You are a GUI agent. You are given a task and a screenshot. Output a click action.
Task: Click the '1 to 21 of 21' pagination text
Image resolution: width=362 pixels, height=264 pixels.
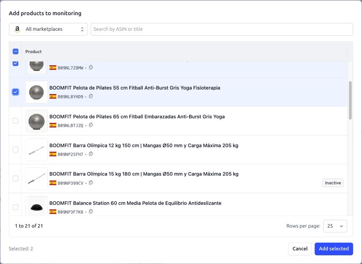(x=29, y=226)
